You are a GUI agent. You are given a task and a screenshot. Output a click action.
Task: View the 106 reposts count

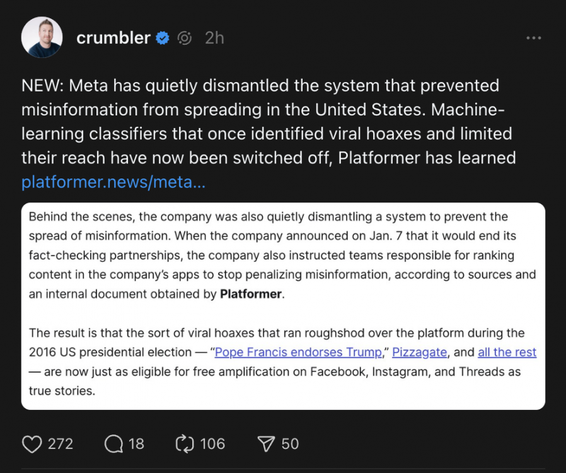tap(212, 444)
